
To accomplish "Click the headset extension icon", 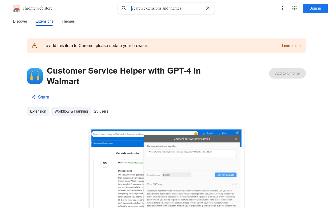I will [x=35, y=76].
